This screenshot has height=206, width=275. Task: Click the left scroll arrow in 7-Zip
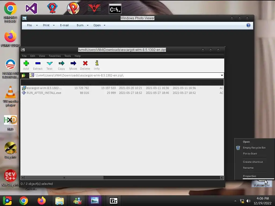pyautogui.click(x=23, y=178)
